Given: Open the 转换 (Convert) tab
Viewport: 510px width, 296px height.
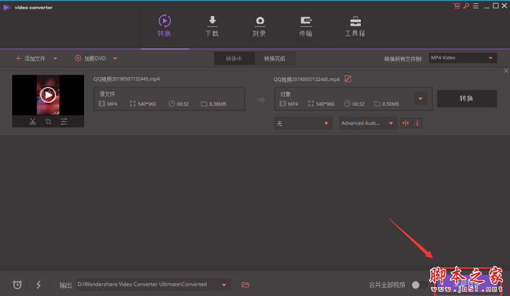Looking at the screenshot, I should [x=164, y=26].
